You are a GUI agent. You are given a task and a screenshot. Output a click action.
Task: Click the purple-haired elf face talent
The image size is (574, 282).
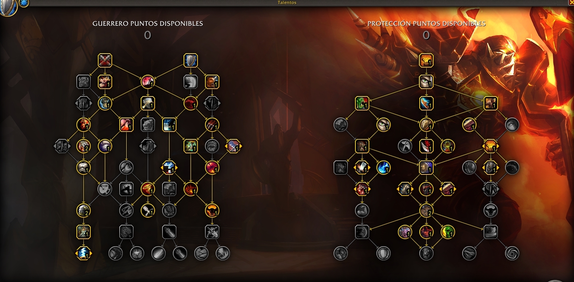(x=405, y=232)
